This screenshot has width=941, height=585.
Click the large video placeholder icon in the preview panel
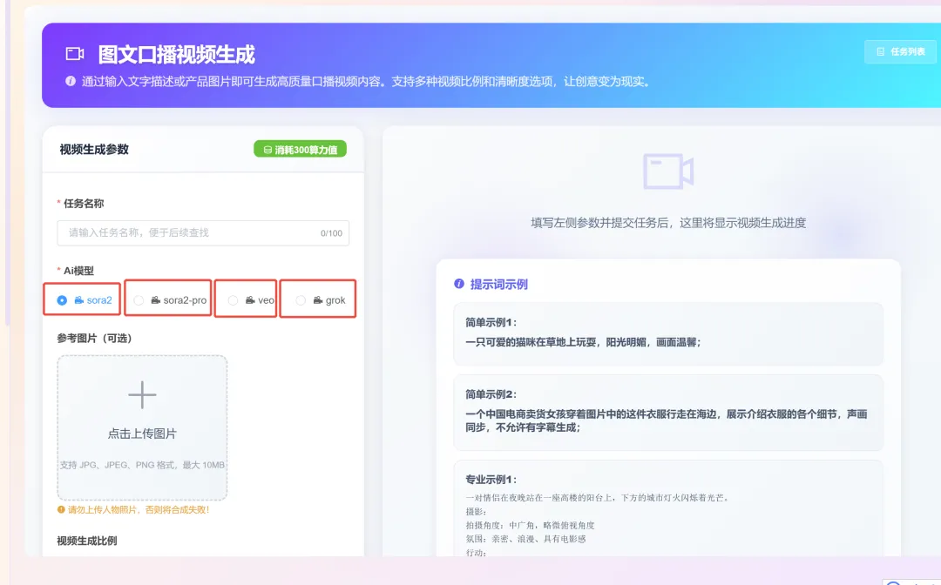click(668, 171)
